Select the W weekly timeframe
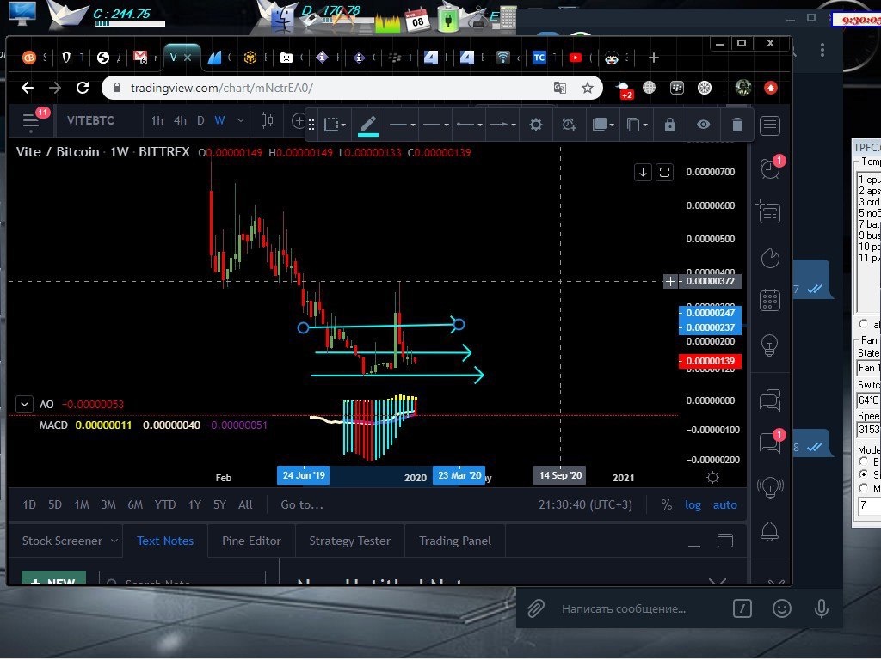 (219, 120)
